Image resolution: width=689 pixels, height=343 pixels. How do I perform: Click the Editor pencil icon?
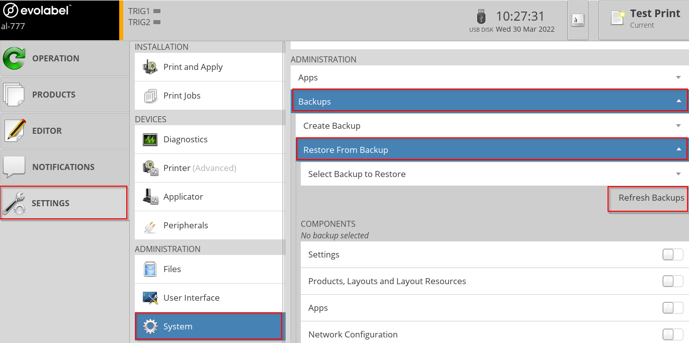[15, 131]
